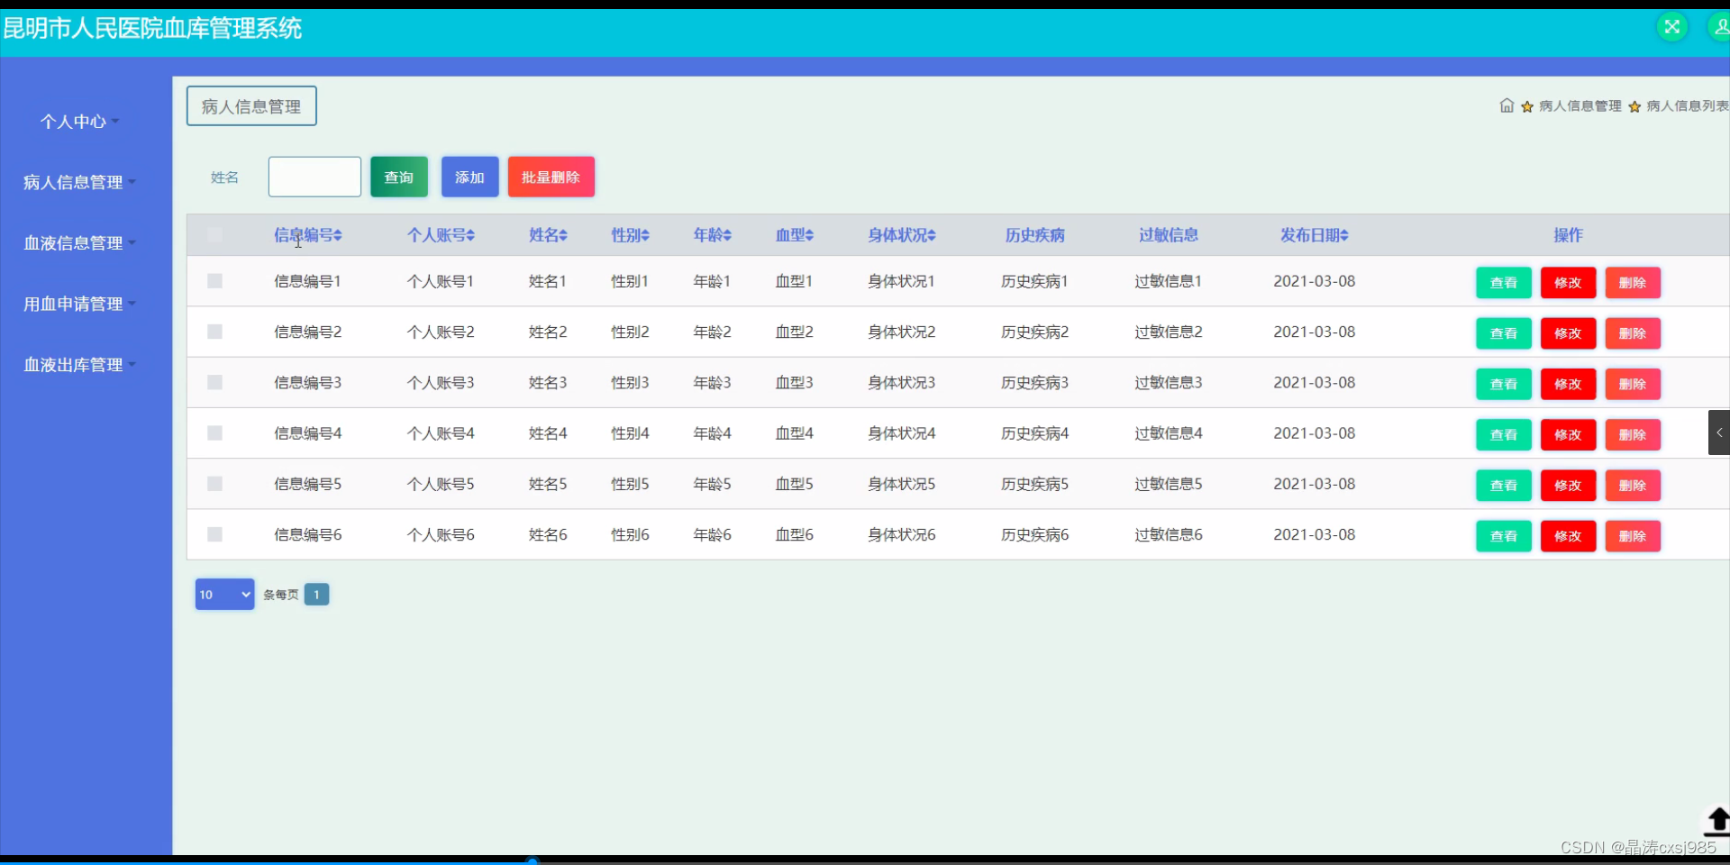Screen dimensions: 1730x865
Task: Open the user profile icon in header
Action: point(1719,27)
